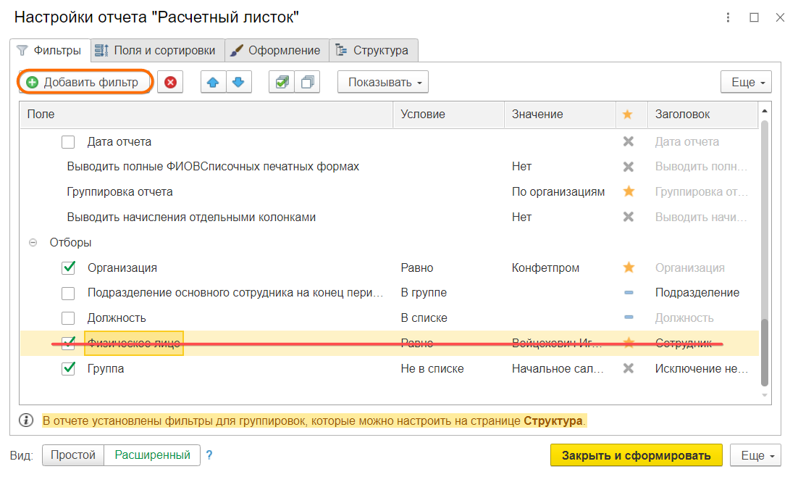Click X mark in Выводить начисления row
This screenshot has height=477, width=798.
tap(629, 217)
